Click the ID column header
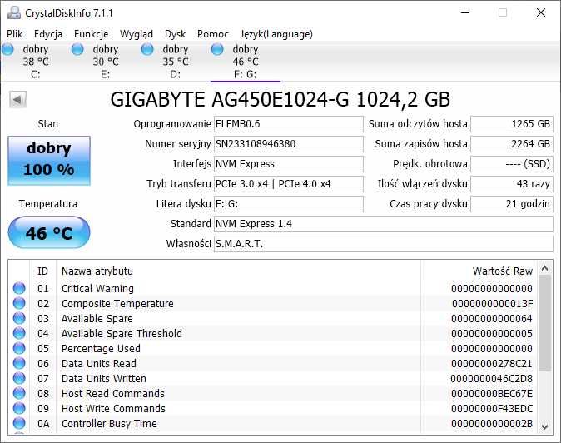561x443 pixels. point(42,271)
